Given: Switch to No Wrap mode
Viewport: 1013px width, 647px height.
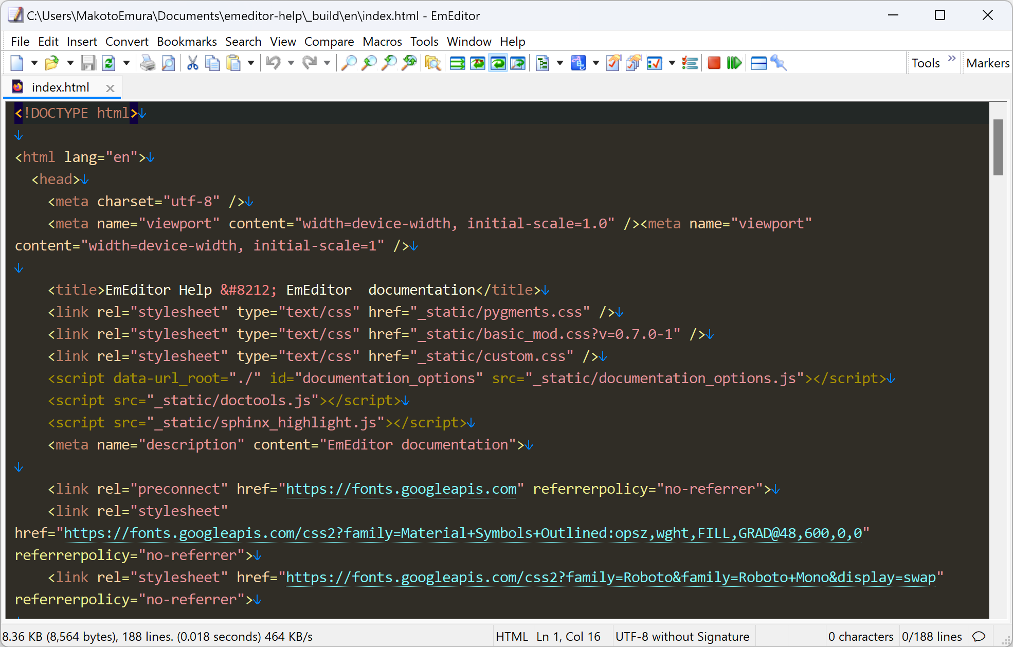Looking at the screenshot, I should 458,63.
